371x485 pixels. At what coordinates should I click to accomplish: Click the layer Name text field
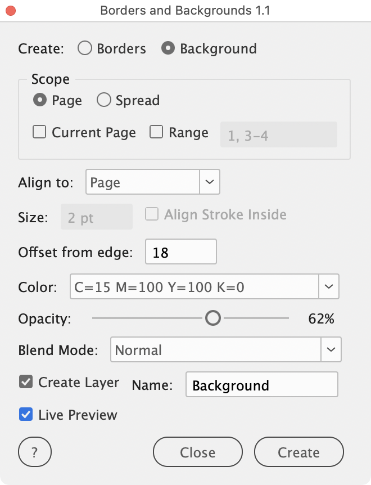click(261, 385)
